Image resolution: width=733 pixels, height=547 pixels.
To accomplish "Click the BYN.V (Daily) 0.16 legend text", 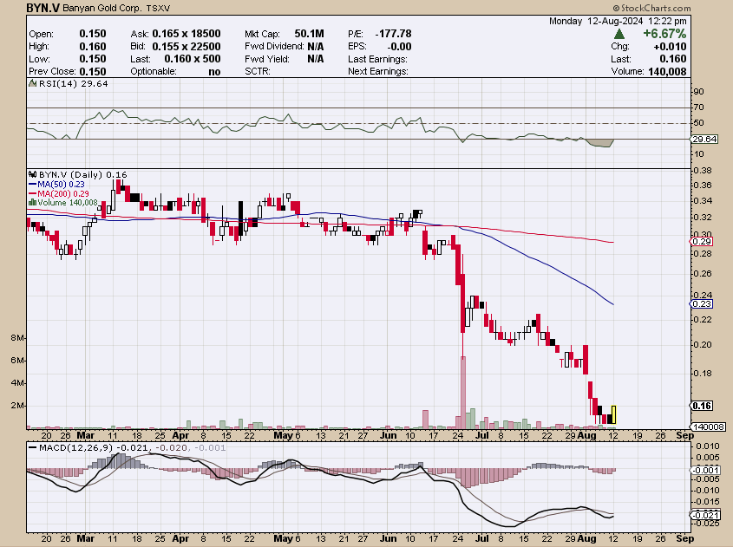I will coord(82,175).
